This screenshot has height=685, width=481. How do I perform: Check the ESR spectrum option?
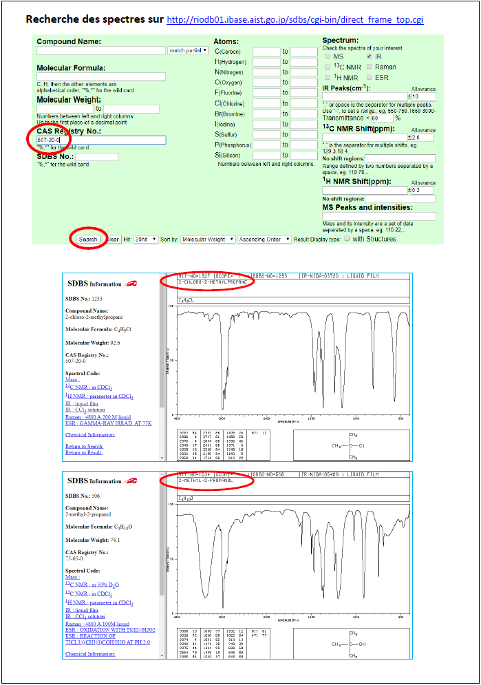(x=370, y=77)
